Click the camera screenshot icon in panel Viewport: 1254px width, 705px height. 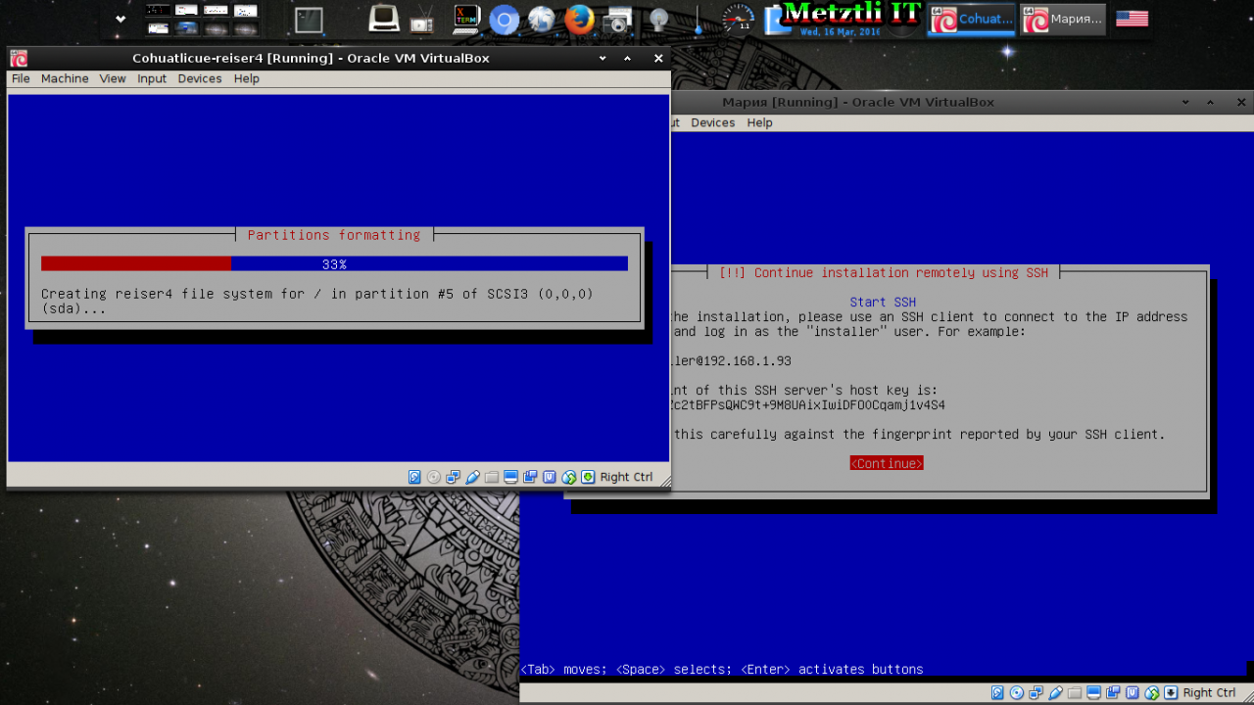[x=617, y=19]
